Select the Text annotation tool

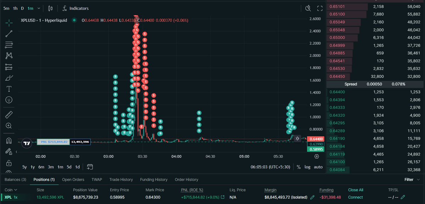[9, 89]
